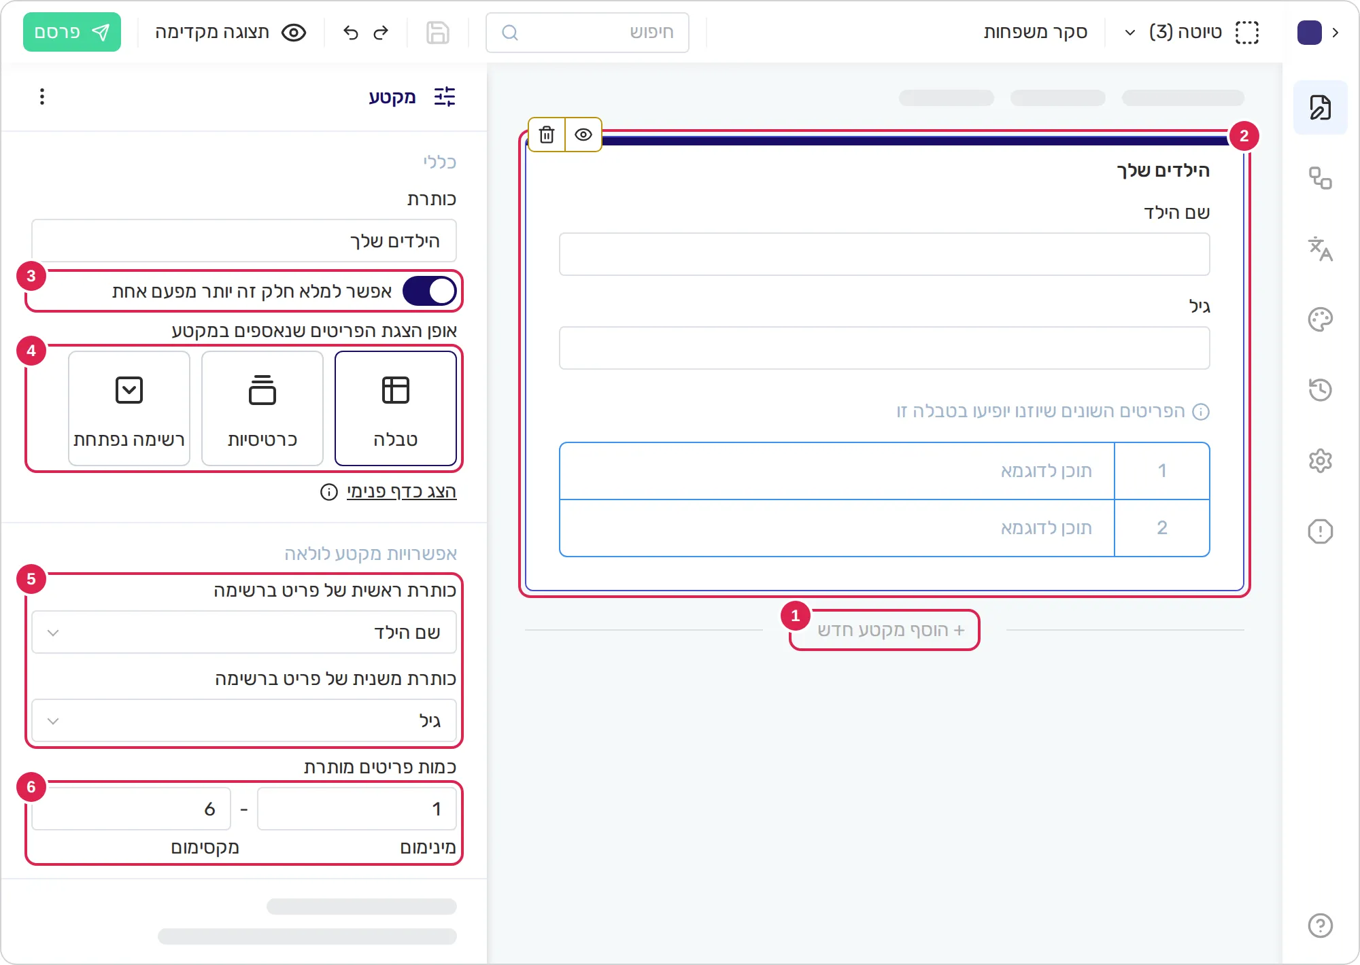Open the history clock sidebar icon

(x=1321, y=390)
